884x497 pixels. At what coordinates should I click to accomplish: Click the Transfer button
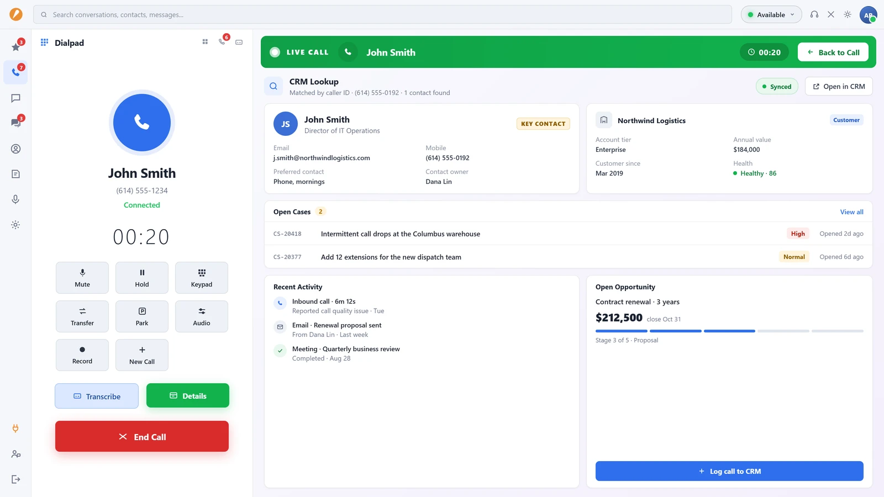pyautogui.click(x=82, y=316)
